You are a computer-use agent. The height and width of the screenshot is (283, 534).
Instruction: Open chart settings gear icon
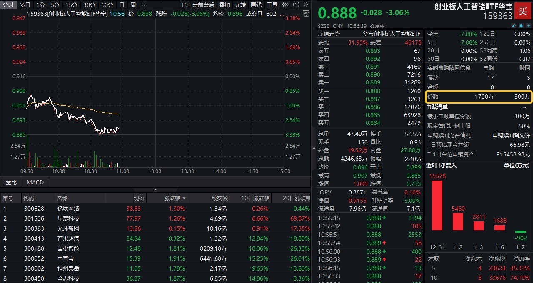click(x=285, y=5)
